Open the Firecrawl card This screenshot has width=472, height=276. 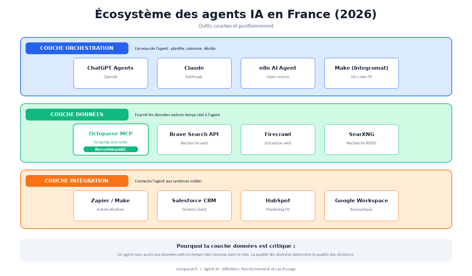click(x=278, y=139)
